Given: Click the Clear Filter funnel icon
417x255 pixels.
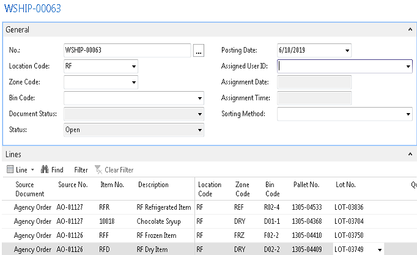Looking at the screenshot, I should click(98, 169).
